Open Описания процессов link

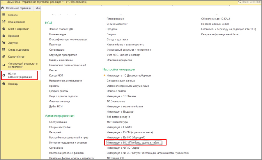(x=119, y=60)
